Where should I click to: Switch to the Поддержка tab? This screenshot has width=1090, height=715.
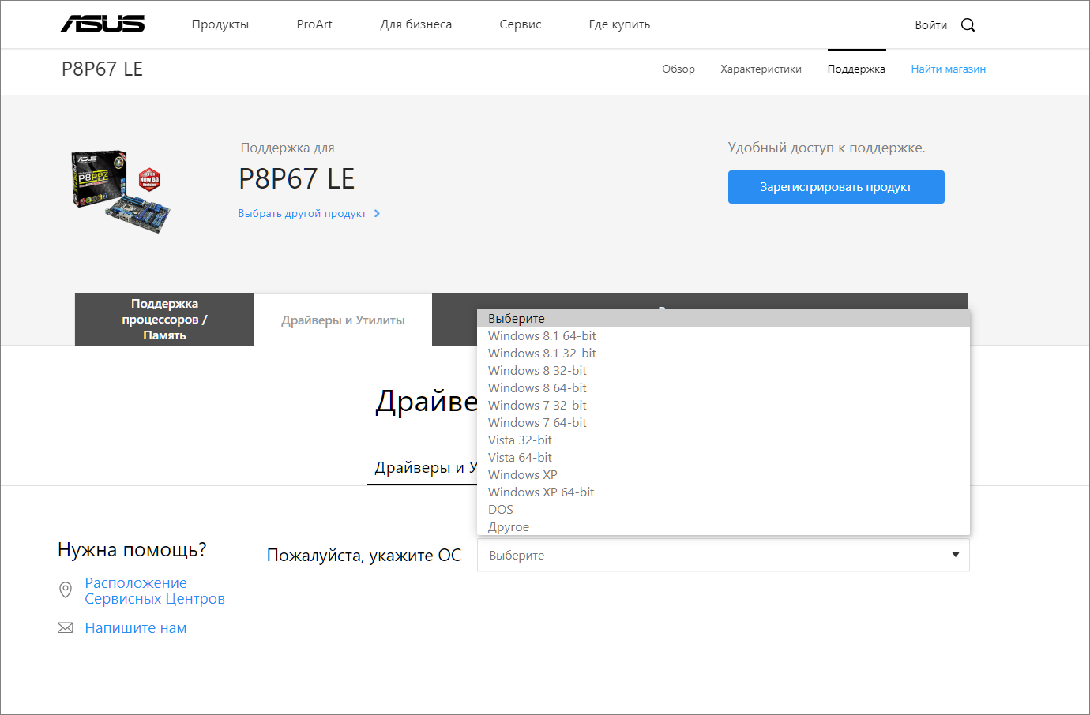click(856, 69)
